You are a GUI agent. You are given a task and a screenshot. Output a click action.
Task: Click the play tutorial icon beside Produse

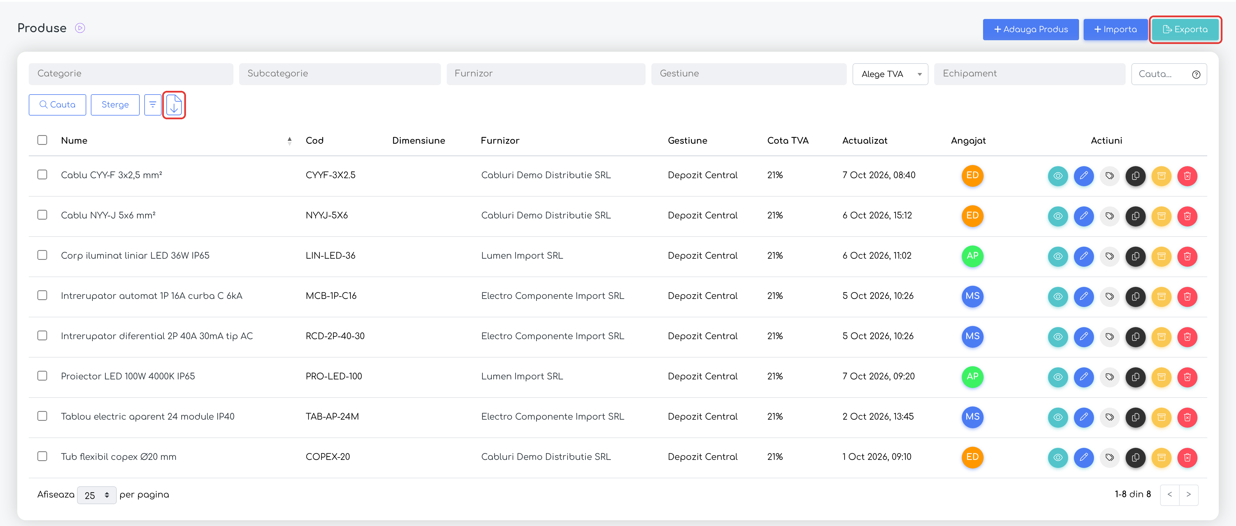pyautogui.click(x=80, y=28)
